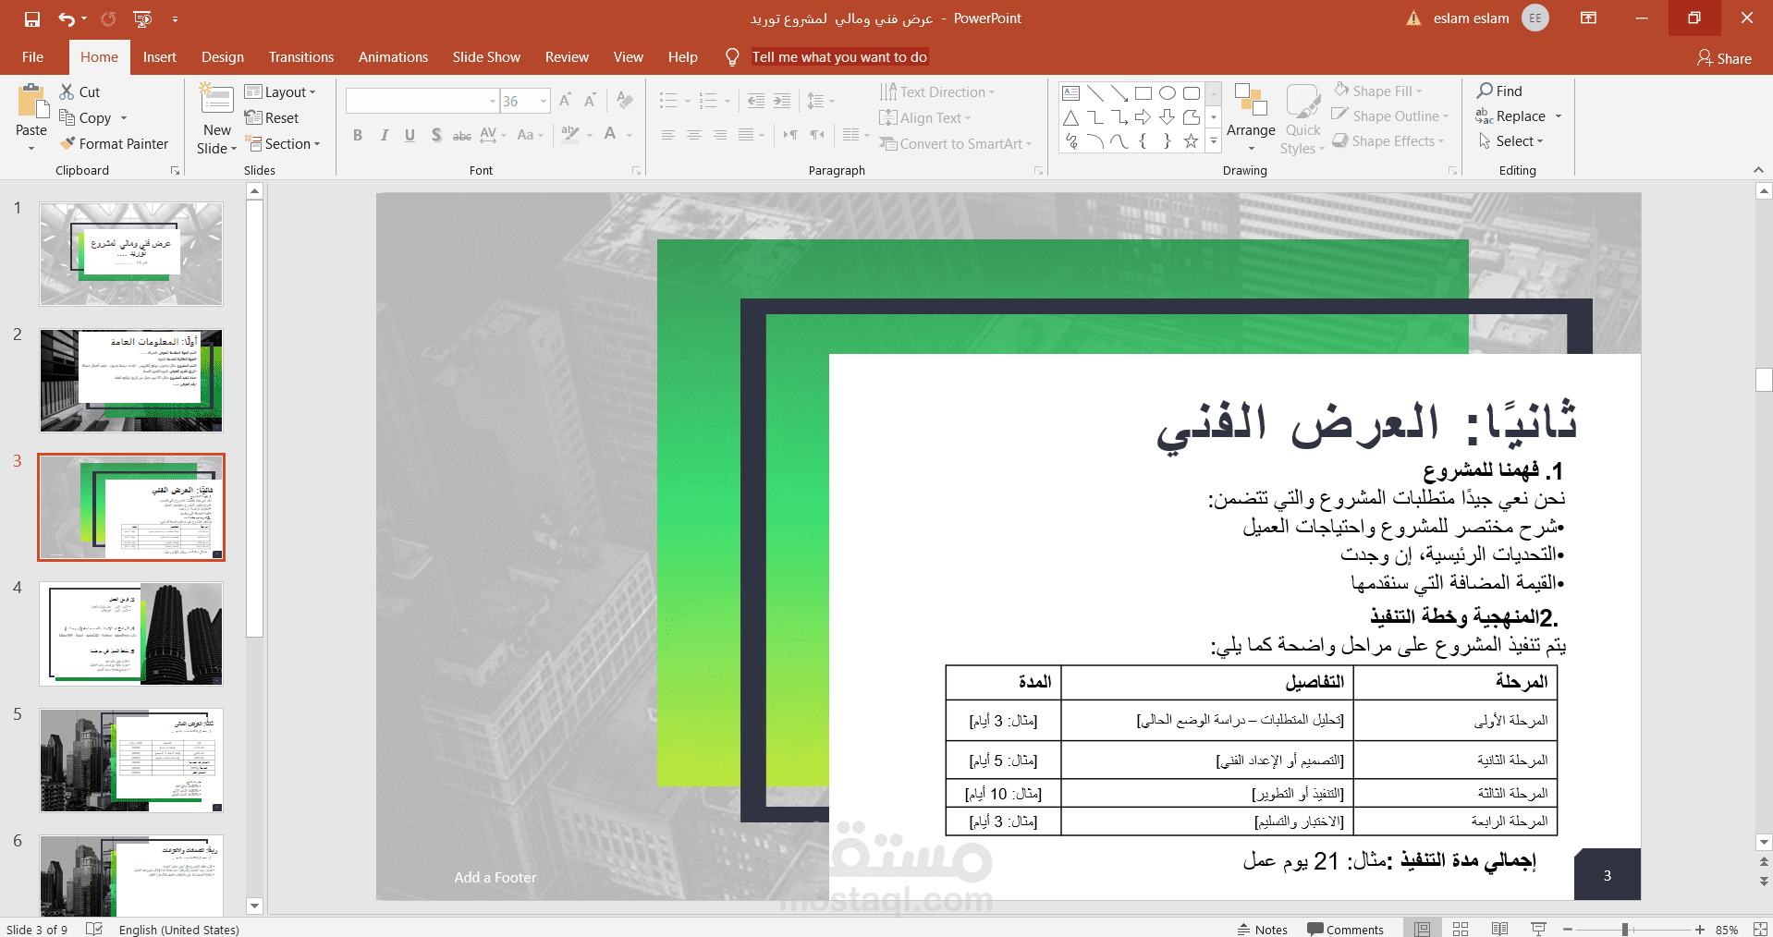The width and height of the screenshot is (1773, 937).
Task: Expand font name dropdown arrow
Action: pos(492,101)
